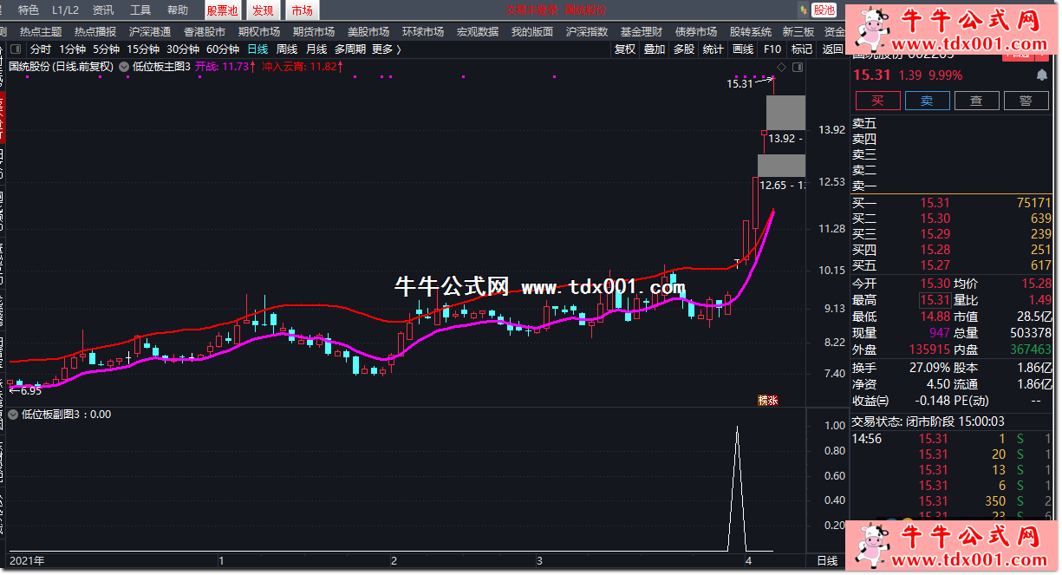Image resolution: width=1062 pixels, height=575 pixels.
Task: Select the 60分钟 timeframe
Action: point(223,49)
